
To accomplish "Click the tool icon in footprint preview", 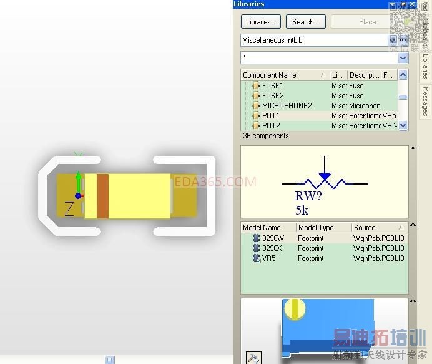I will 253,358.
